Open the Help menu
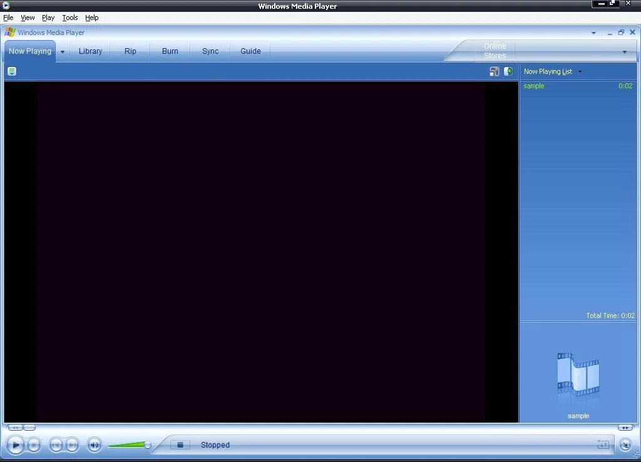 [x=91, y=18]
